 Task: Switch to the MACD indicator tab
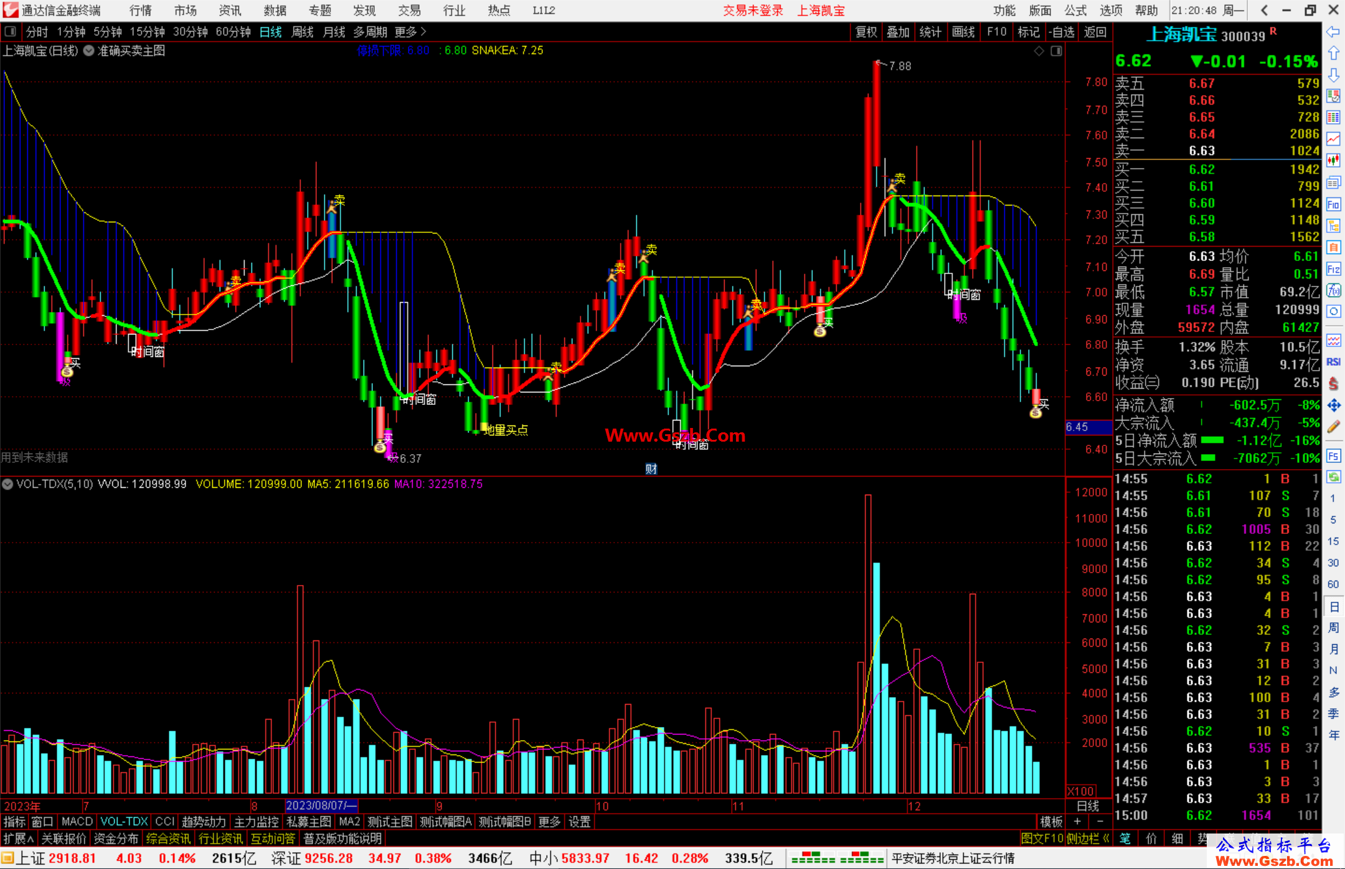point(77,822)
